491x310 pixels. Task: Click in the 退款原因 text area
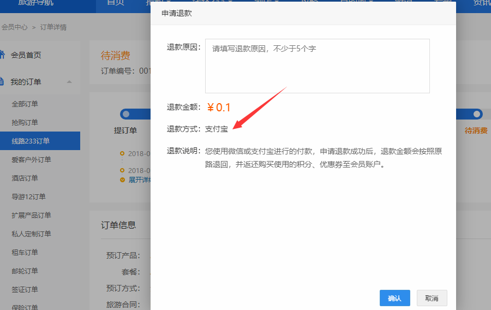pyautogui.click(x=317, y=65)
